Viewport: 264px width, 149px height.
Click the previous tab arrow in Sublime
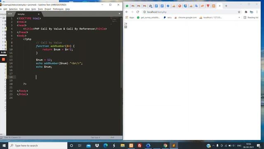pos(9,14)
